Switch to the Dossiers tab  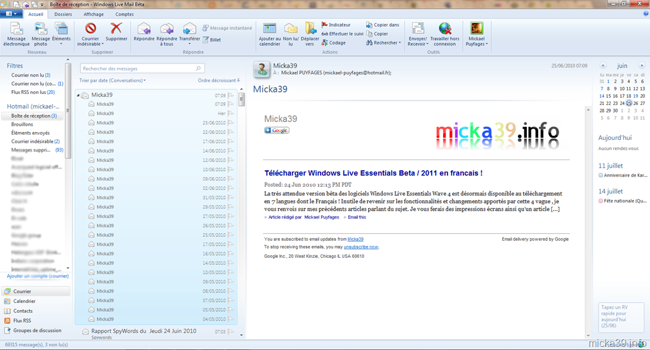pyautogui.click(x=63, y=14)
